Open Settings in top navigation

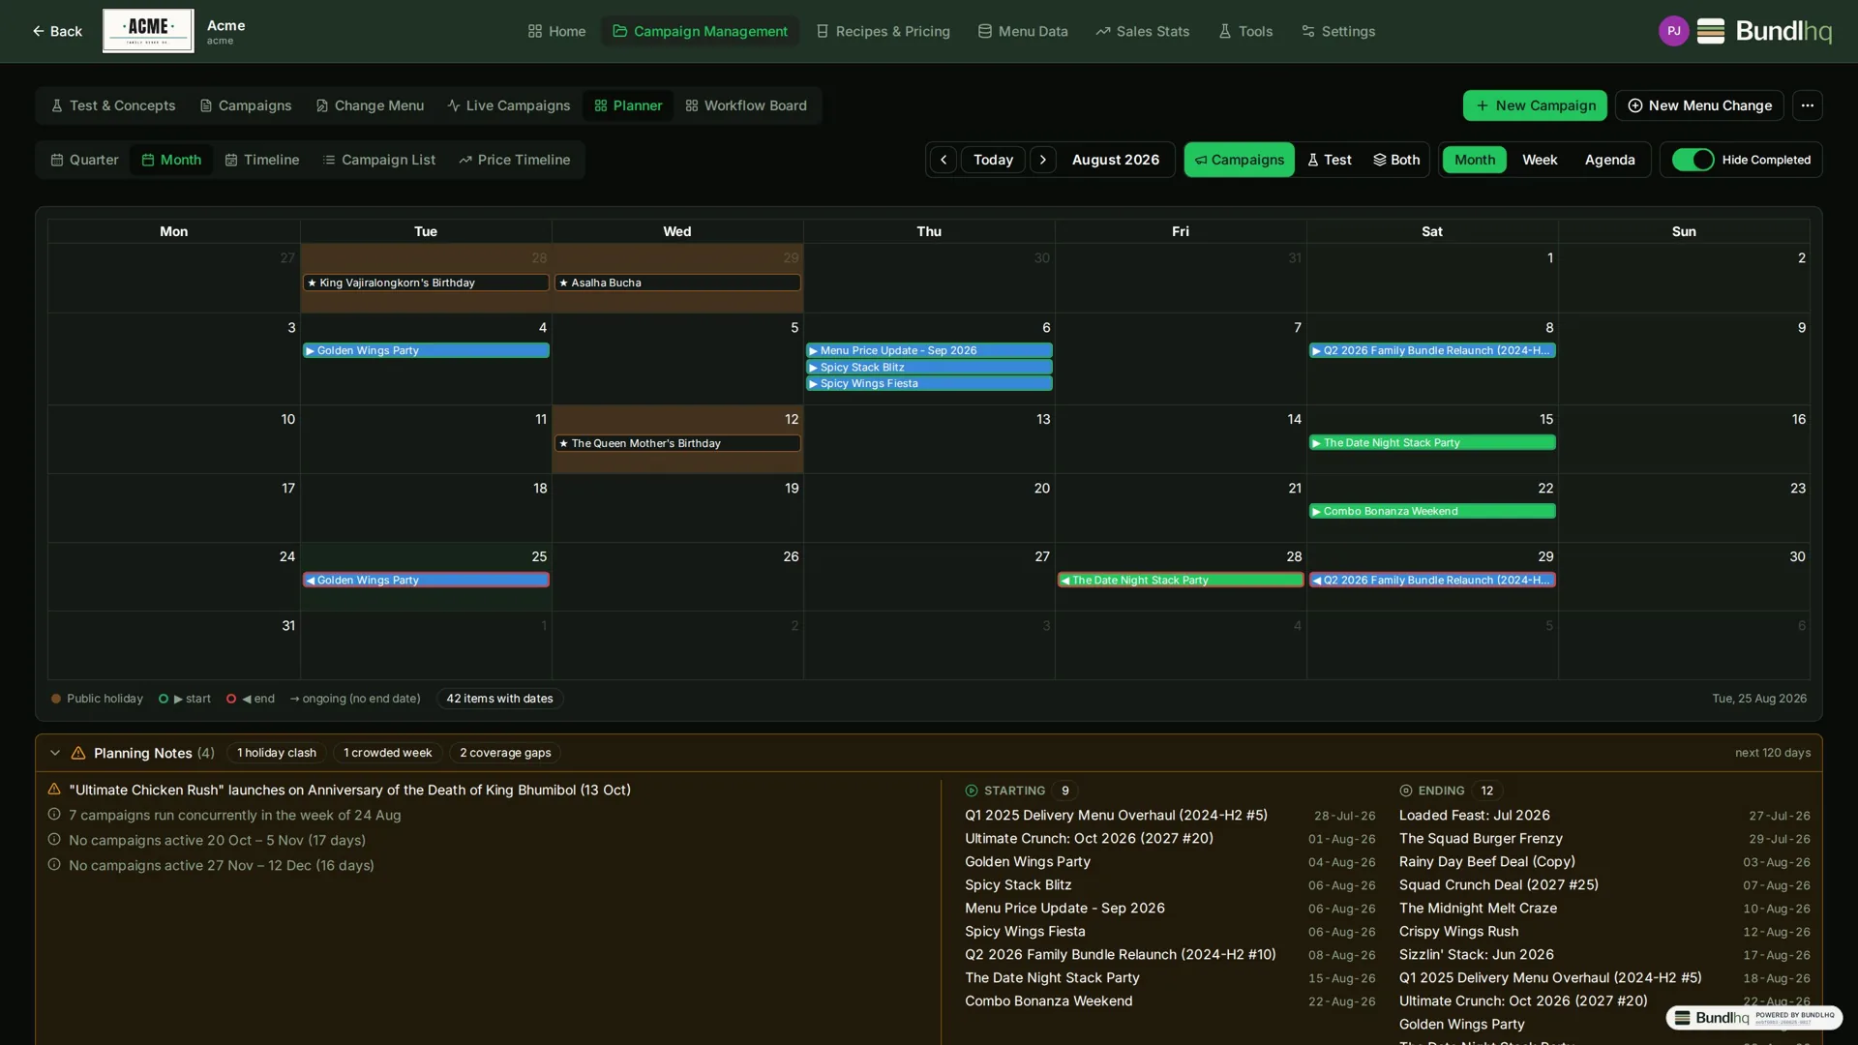1337,31
